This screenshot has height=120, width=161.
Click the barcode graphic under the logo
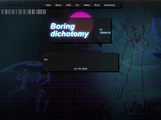pos(24,12)
